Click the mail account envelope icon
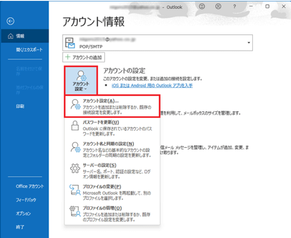Viewport: 291px width, 238px height. pyautogui.click(x=70, y=43)
